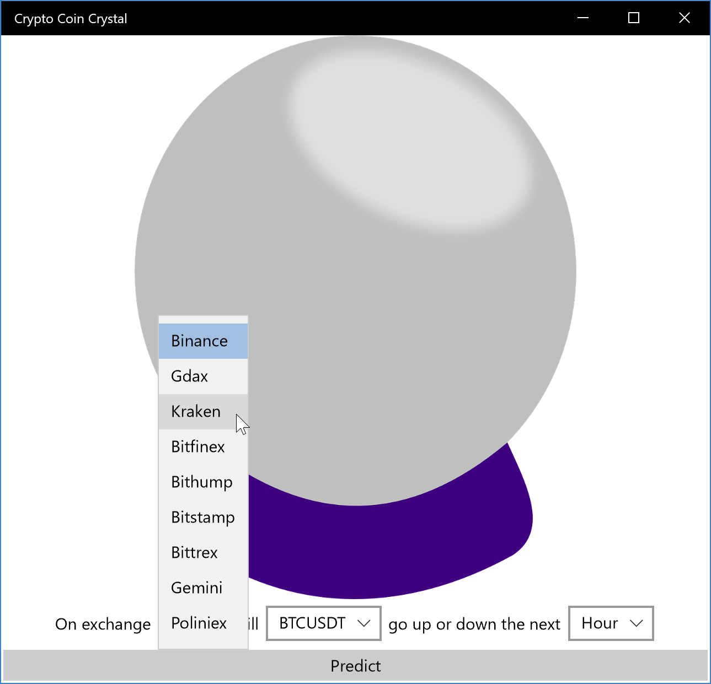Screen dimensions: 711x684
Task: Pick Bittrex from the exchange list
Action: click(x=203, y=553)
